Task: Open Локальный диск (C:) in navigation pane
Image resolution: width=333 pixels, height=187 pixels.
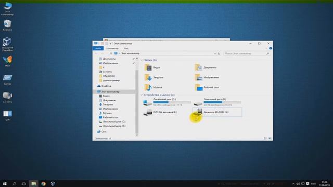Action: (112, 122)
